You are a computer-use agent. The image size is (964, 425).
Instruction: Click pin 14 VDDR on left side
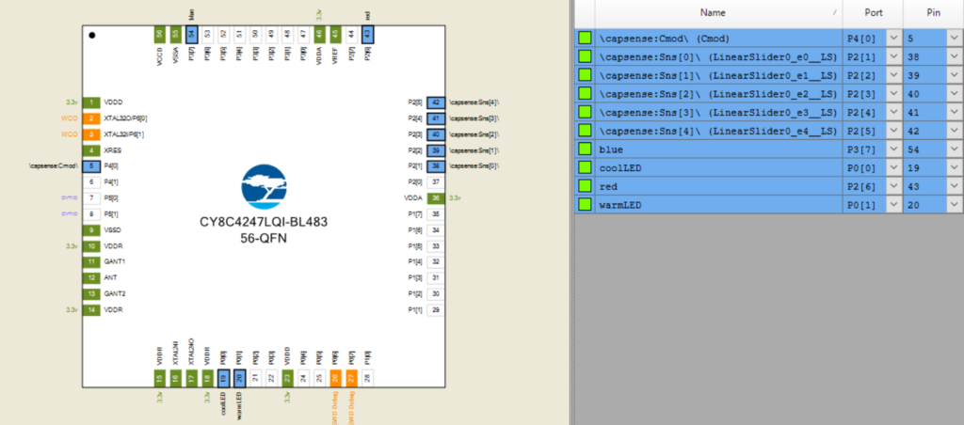(91, 309)
